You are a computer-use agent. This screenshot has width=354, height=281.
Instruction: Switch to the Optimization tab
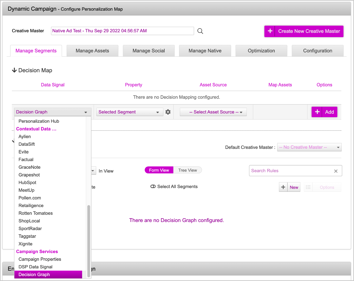tap(261, 51)
